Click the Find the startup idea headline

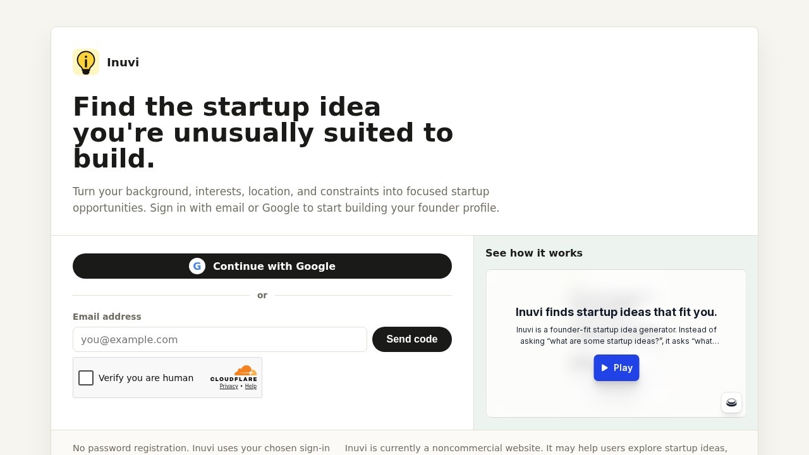[x=263, y=133]
